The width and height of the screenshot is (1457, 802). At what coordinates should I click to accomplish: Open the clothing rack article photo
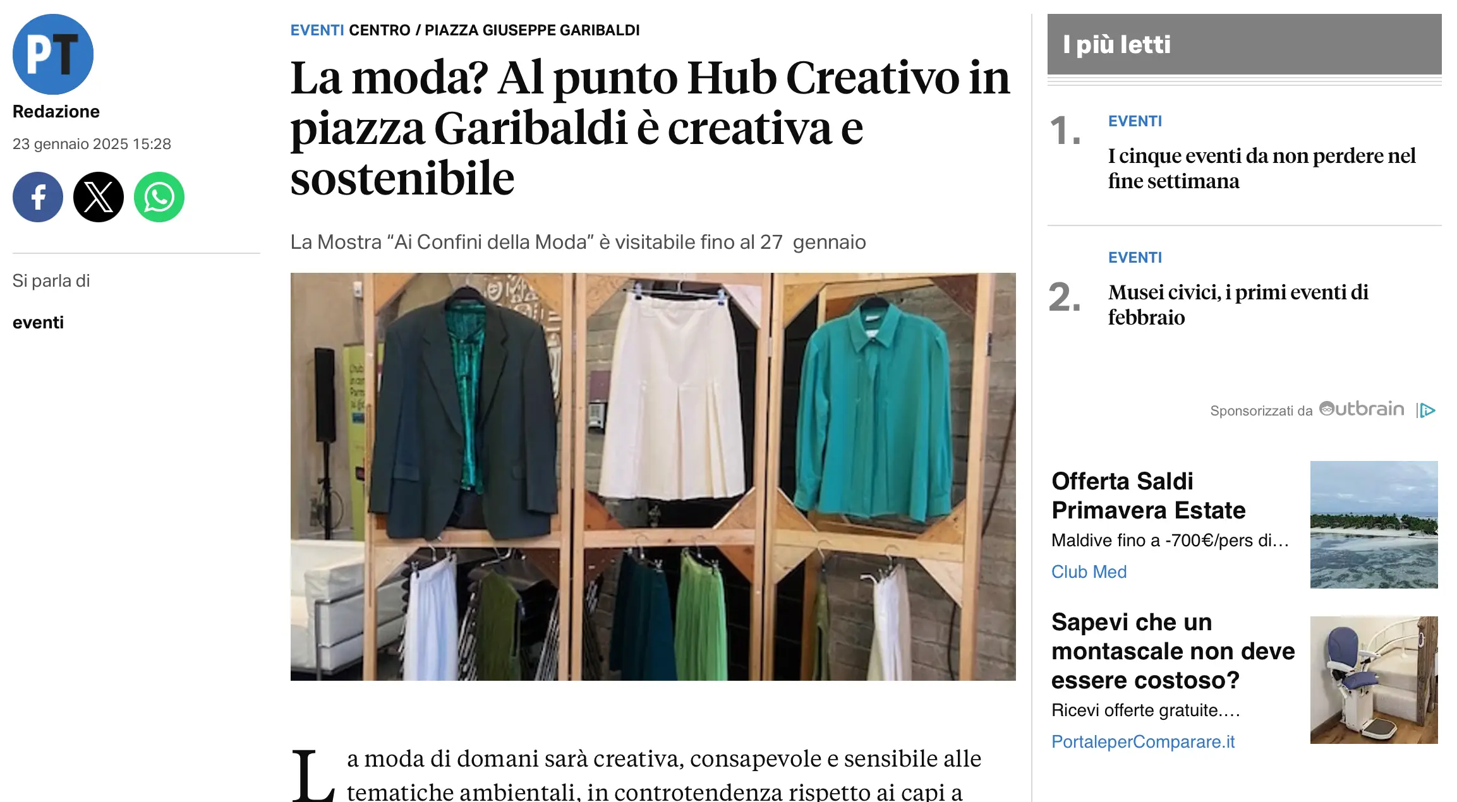click(x=653, y=477)
